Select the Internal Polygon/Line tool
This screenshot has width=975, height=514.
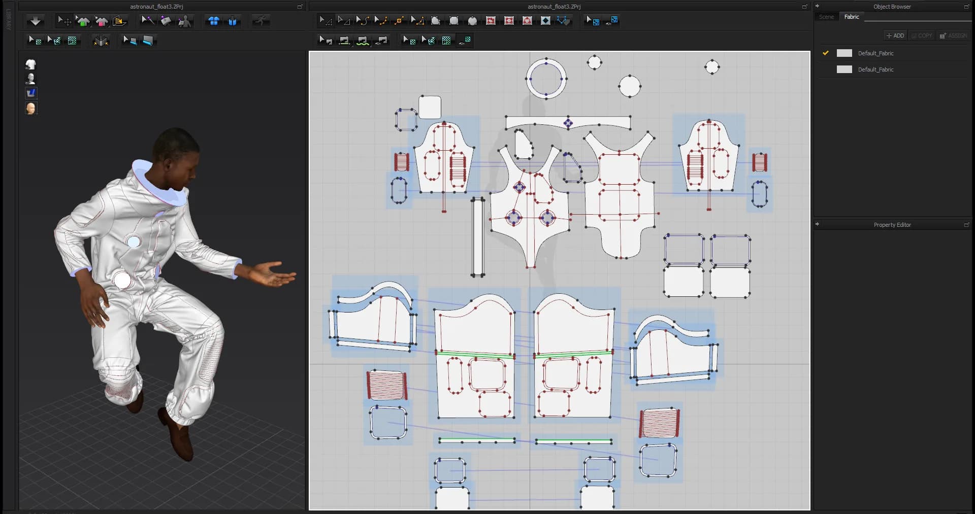pos(491,21)
